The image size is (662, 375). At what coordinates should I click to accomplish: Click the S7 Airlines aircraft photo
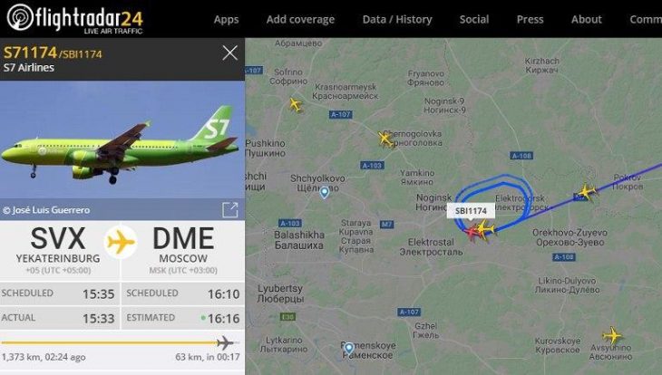[x=122, y=139]
